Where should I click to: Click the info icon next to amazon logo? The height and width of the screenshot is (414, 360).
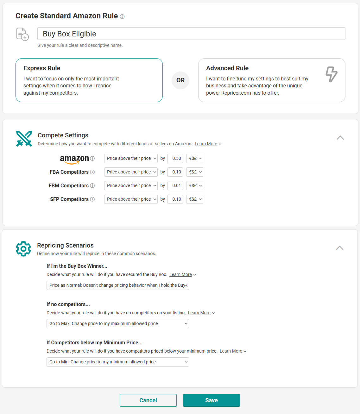coord(92,158)
